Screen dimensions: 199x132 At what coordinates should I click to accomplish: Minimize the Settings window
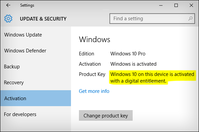pos(161,5)
